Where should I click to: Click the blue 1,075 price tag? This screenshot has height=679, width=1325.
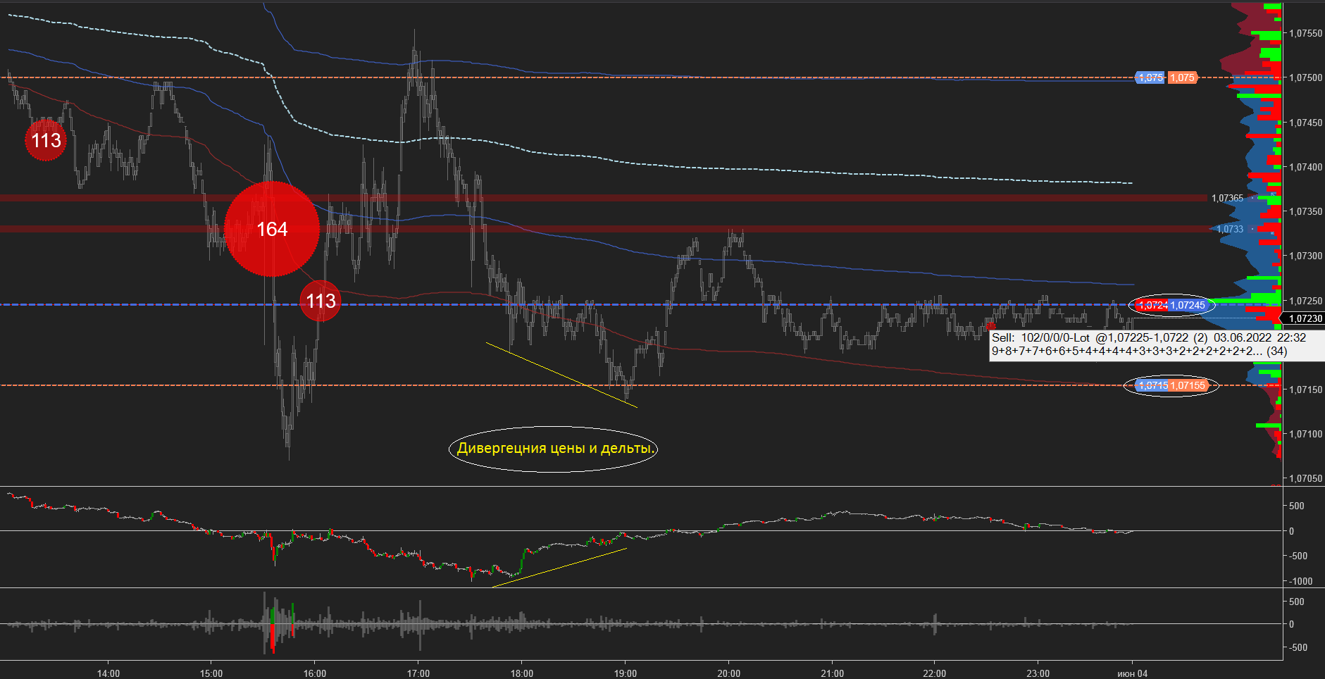pyautogui.click(x=1150, y=77)
